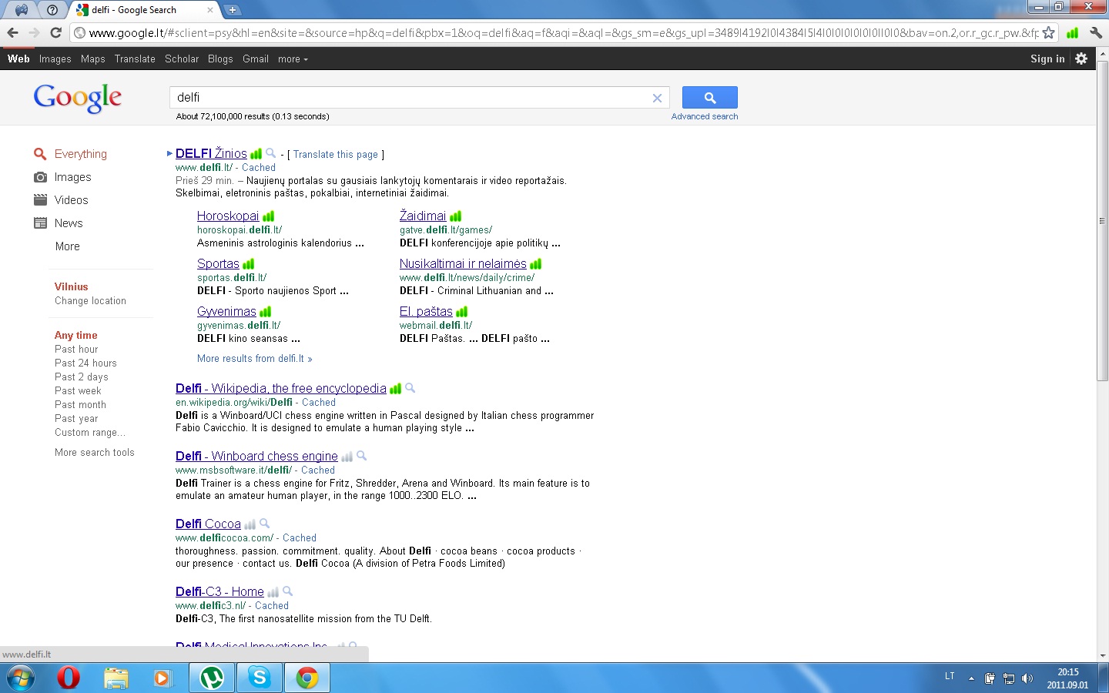
Task: Preview DELFI Žinios result with magnifier icon
Action: pyautogui.click(x=270, y=153)
